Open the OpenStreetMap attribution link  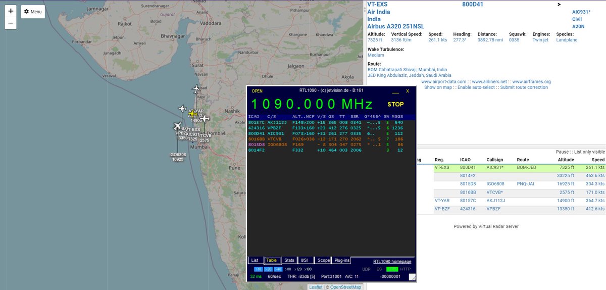coord(344,287)
